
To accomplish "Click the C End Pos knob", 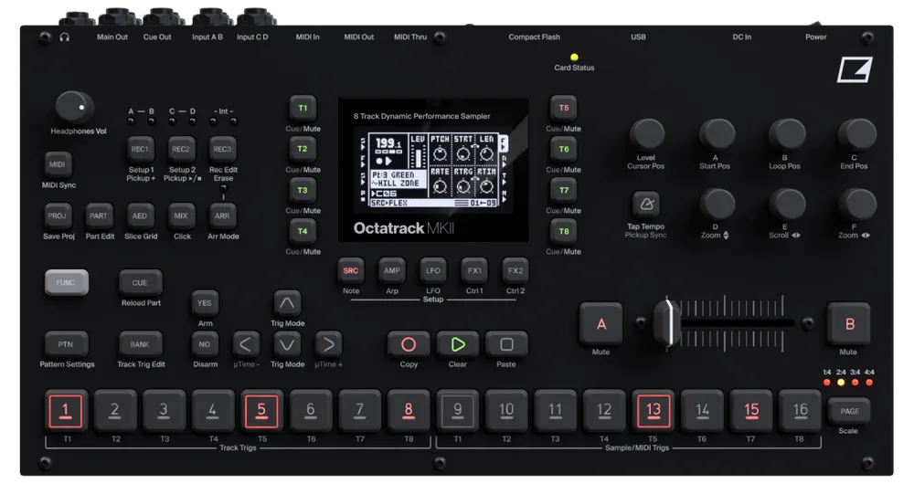I will (x=856, y=134).
